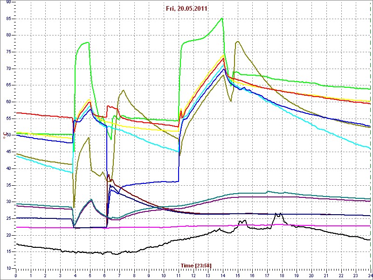
Task: Click the dark red curve's spike just after hour 6
Action: [x=109, y=175]
